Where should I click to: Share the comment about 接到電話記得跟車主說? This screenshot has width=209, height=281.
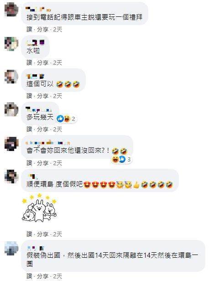(x=42, y=29)
